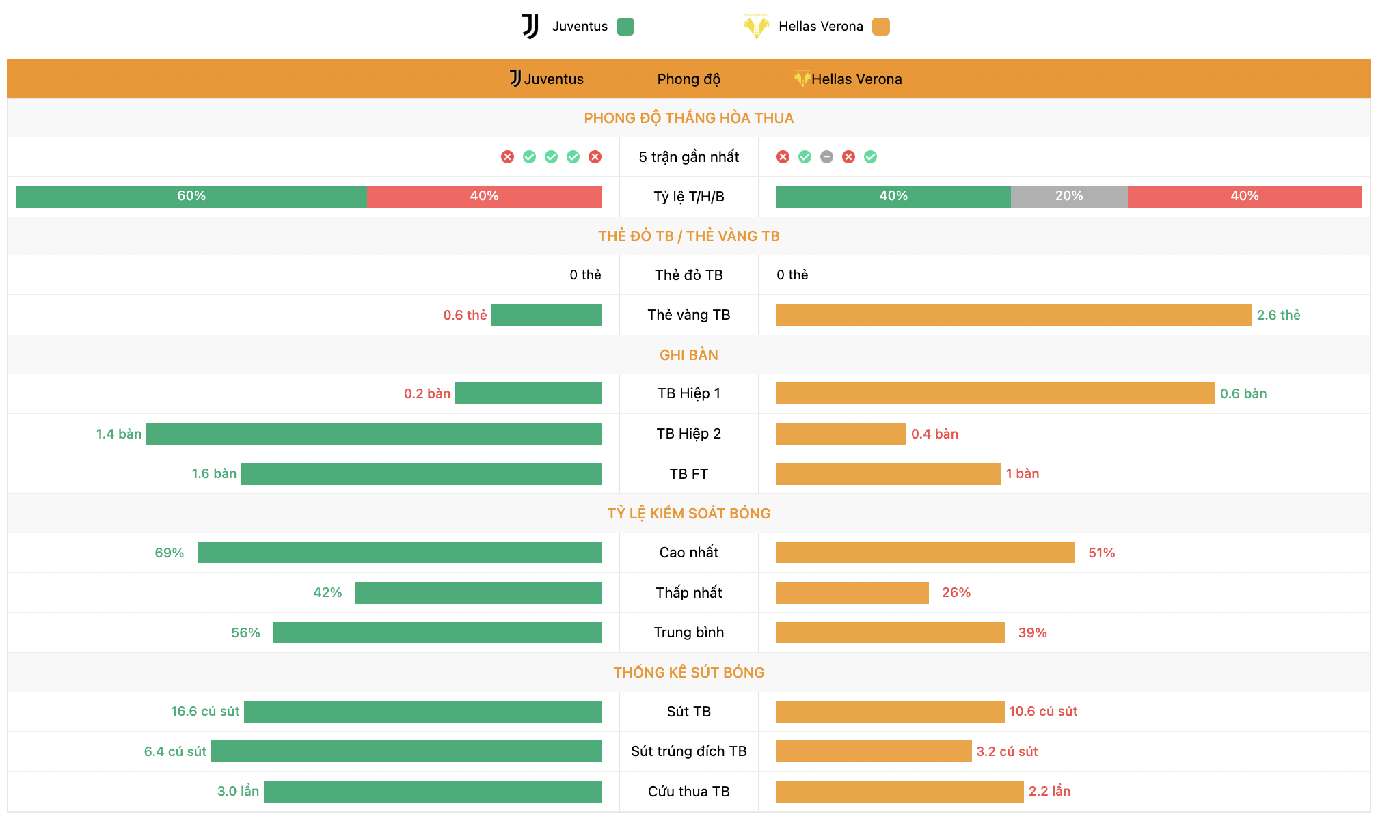Click Juventus 40% loss rate bar segment
This screenshot has width=1378, height=821.
point(485,197)
